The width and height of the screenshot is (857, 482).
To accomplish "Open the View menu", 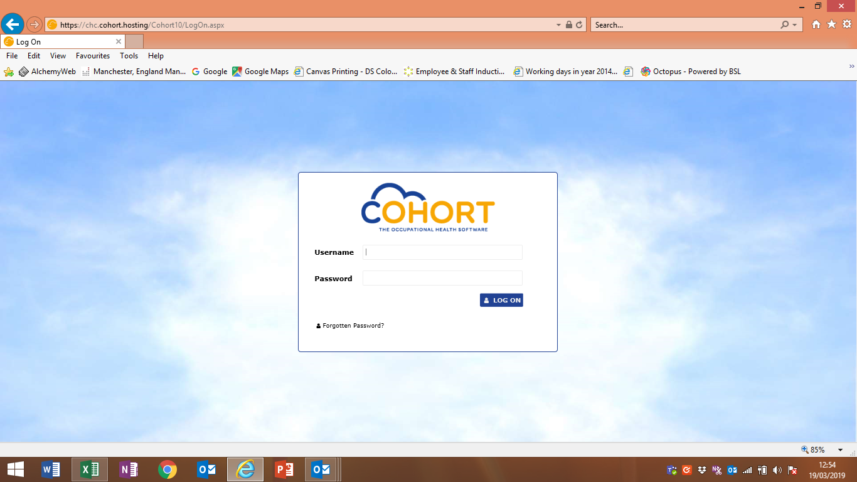I will point(58,56).
